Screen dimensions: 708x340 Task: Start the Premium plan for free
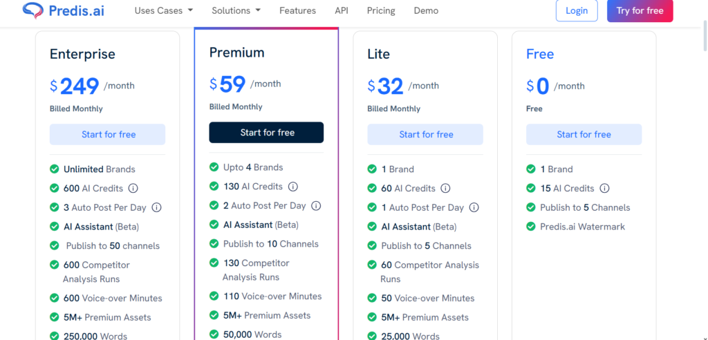266,132
